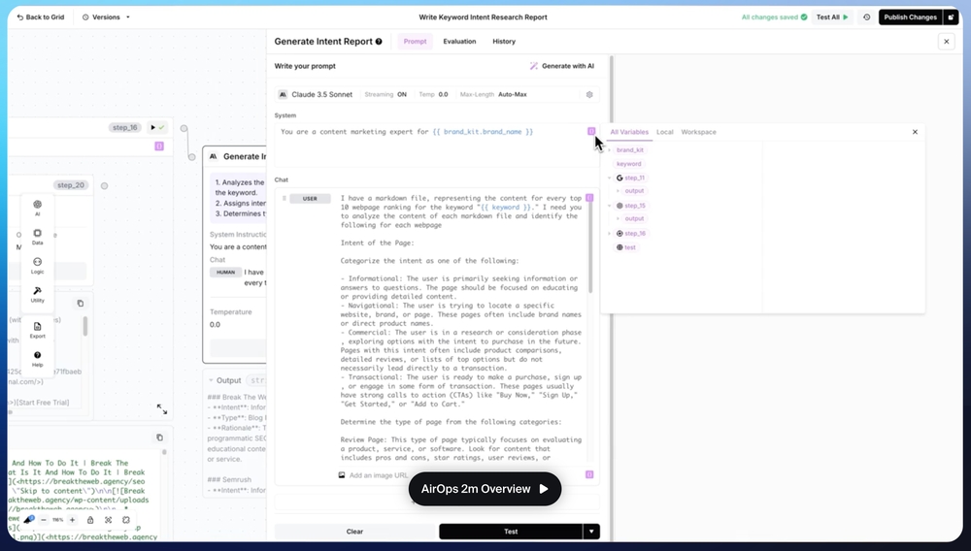Click the Add an image URL field
The height and width of the screenshot is (551, 971).
point(379,475)
